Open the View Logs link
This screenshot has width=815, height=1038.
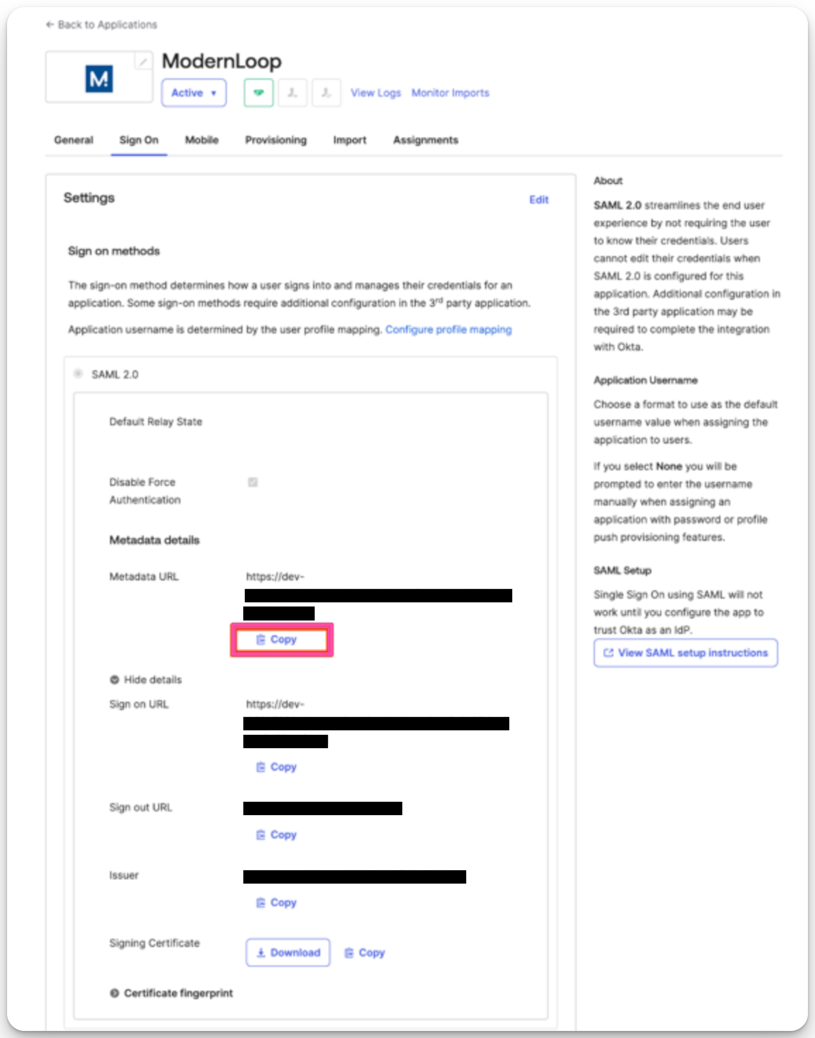tap(376, 93)
